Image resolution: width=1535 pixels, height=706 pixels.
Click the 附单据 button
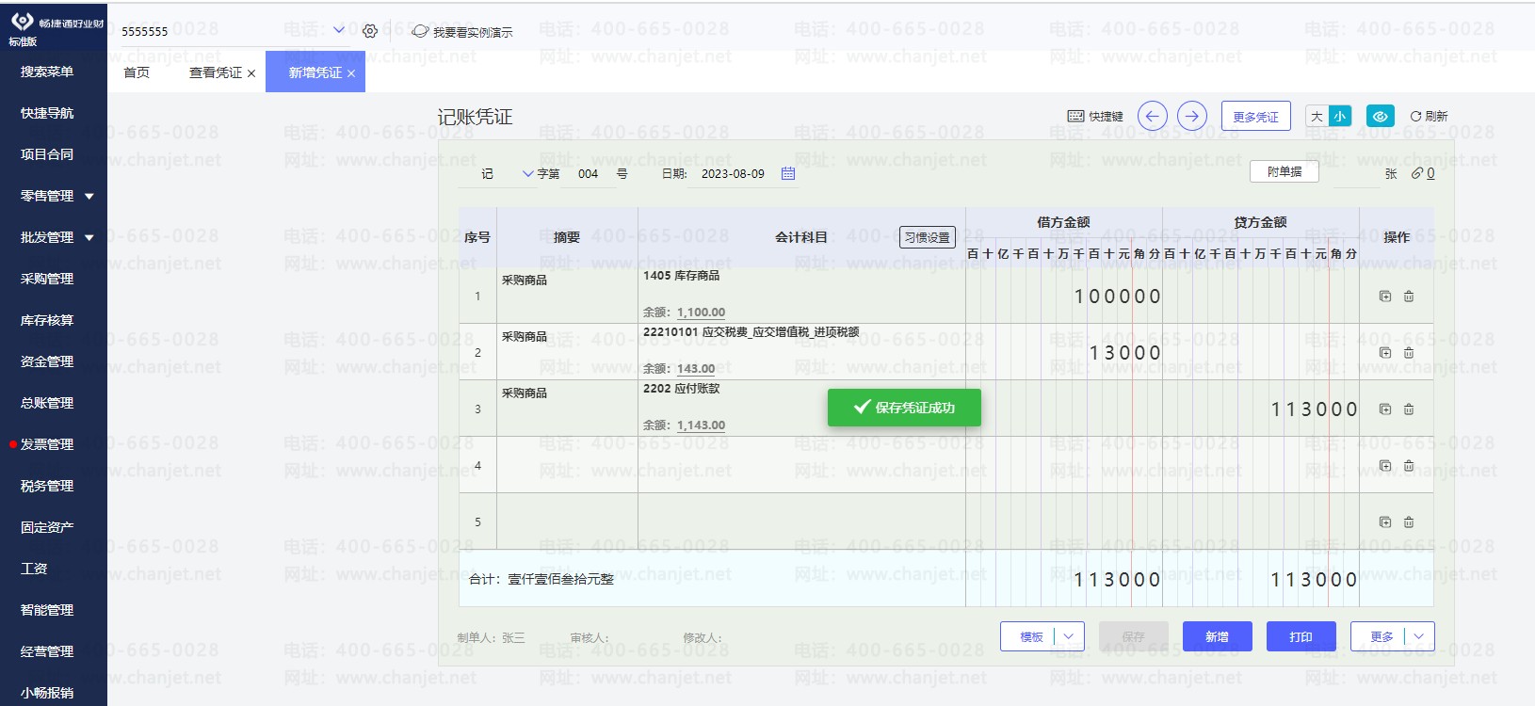click(1285, 171)
